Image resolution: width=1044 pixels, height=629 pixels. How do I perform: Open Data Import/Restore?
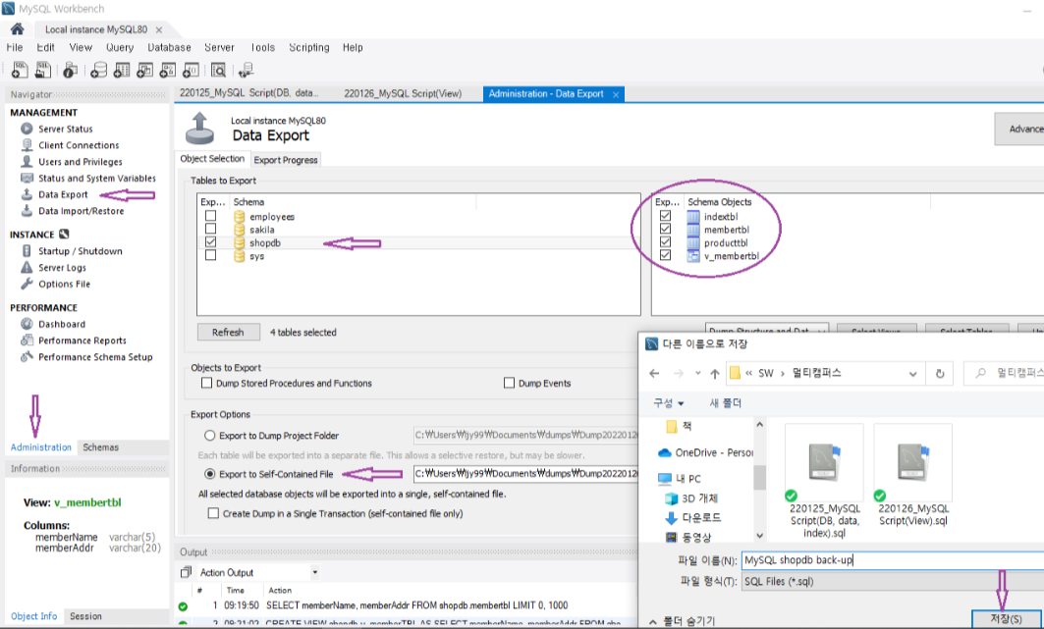pyautogui.click(x=81, y=211)
